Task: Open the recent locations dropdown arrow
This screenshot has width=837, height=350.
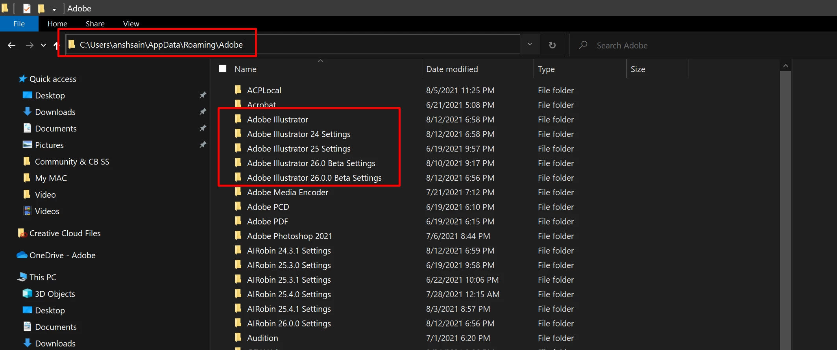Action: [43, 45]
